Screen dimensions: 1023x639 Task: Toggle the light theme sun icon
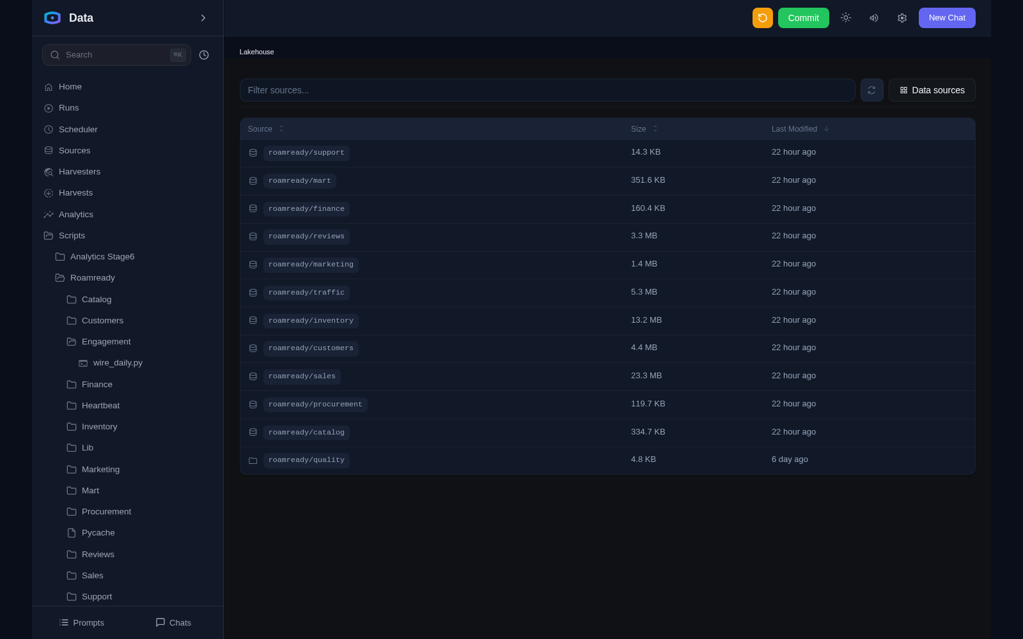pos(845,18)
